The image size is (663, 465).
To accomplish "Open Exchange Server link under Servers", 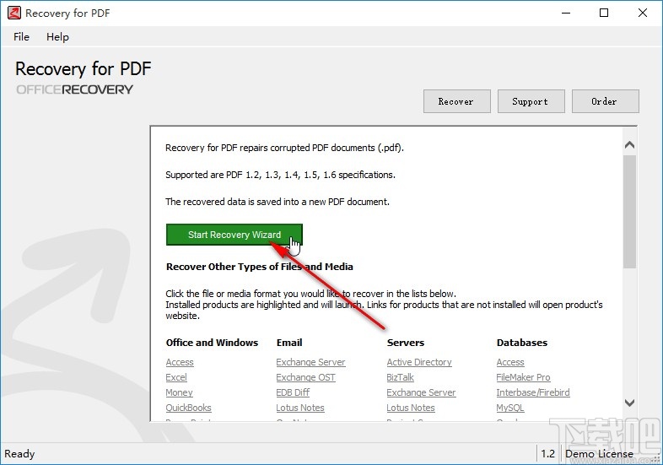I will pos(421,392).
